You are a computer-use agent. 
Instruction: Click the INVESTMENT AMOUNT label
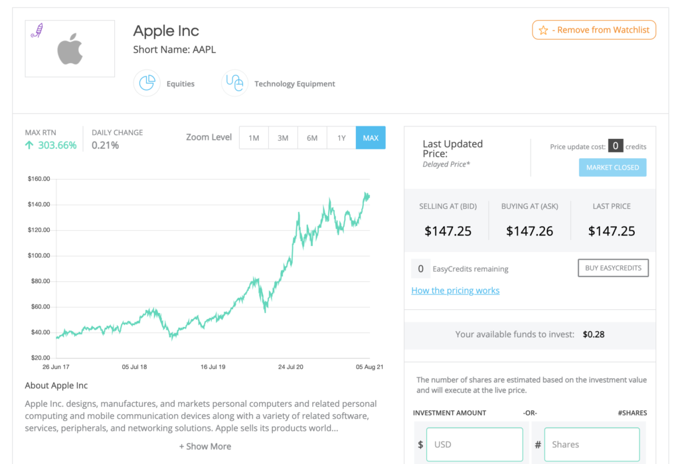click(450, 413)
